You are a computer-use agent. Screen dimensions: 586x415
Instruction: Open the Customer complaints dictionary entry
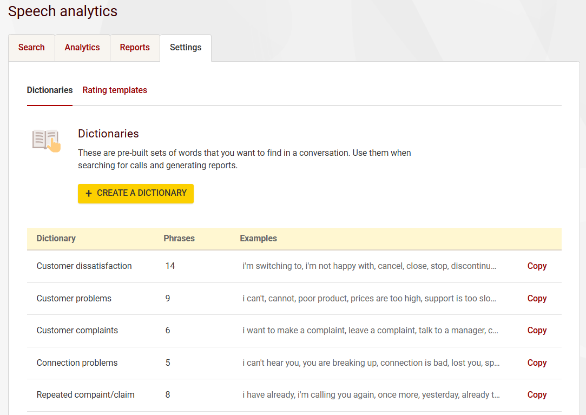click(x=77, y=331)
